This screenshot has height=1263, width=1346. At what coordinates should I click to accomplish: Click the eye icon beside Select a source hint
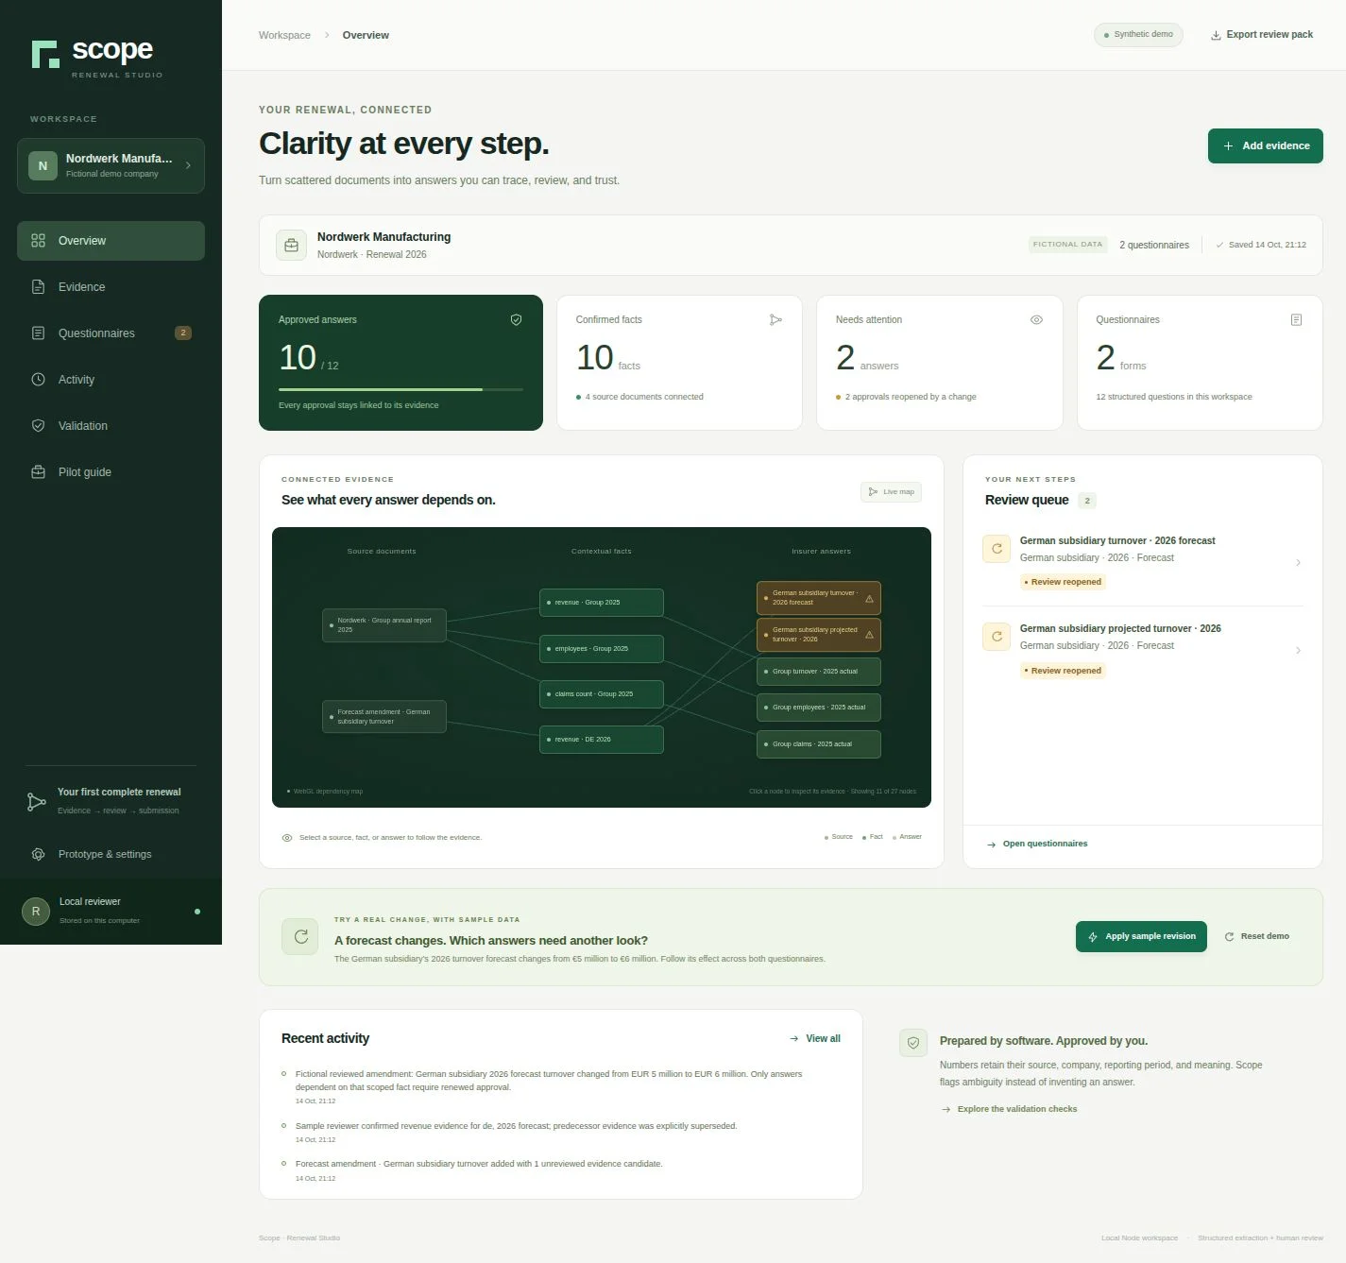[x=287, y=838]
